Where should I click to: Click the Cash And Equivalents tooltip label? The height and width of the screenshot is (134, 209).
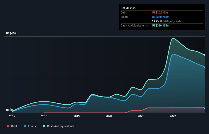134,25
